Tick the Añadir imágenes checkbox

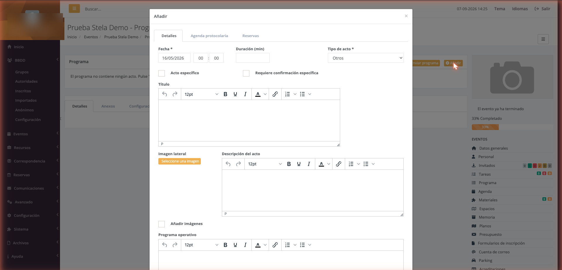click(x=162, y=224)
